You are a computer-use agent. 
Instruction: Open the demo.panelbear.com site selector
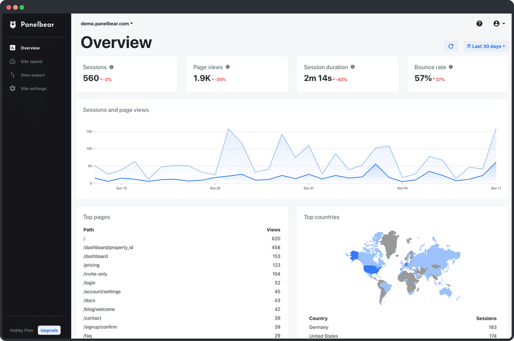pos(107,24)
